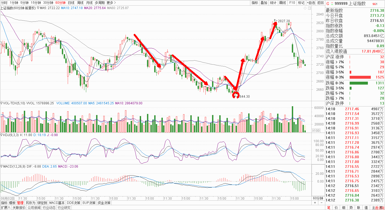385x210 pixels.
Task: Open the F10 company info
Action: (292, 3)
